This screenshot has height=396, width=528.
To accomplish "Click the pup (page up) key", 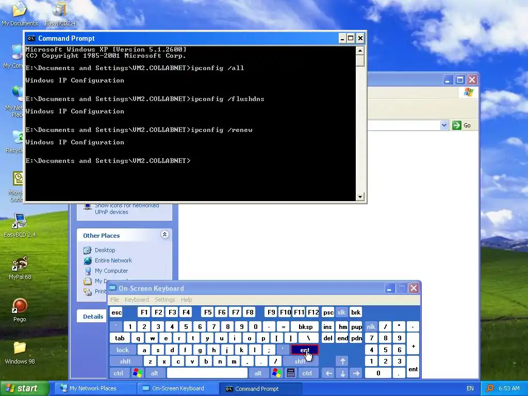I will (x=356, y=326).
